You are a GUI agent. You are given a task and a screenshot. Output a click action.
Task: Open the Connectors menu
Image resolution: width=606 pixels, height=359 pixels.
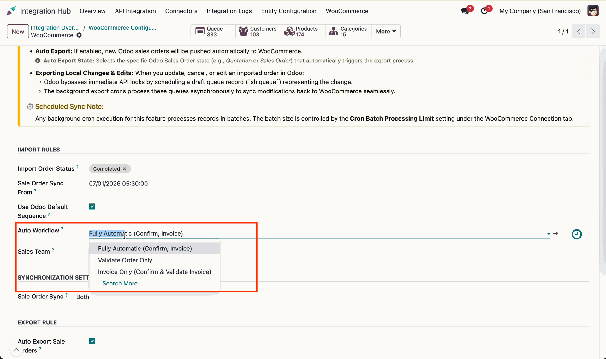(x=181, y=11)
